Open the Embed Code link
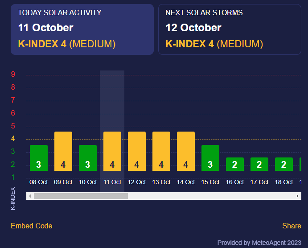The height and width of the screenshot is (248, 308). 31,226
